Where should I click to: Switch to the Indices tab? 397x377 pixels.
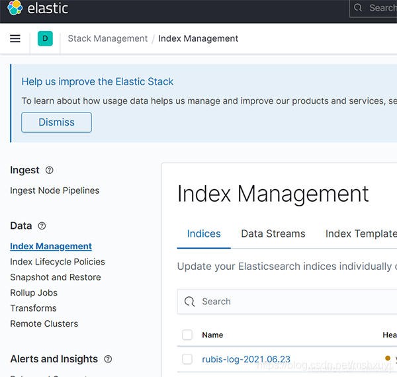pyautogui.click(x=204, y=233)
